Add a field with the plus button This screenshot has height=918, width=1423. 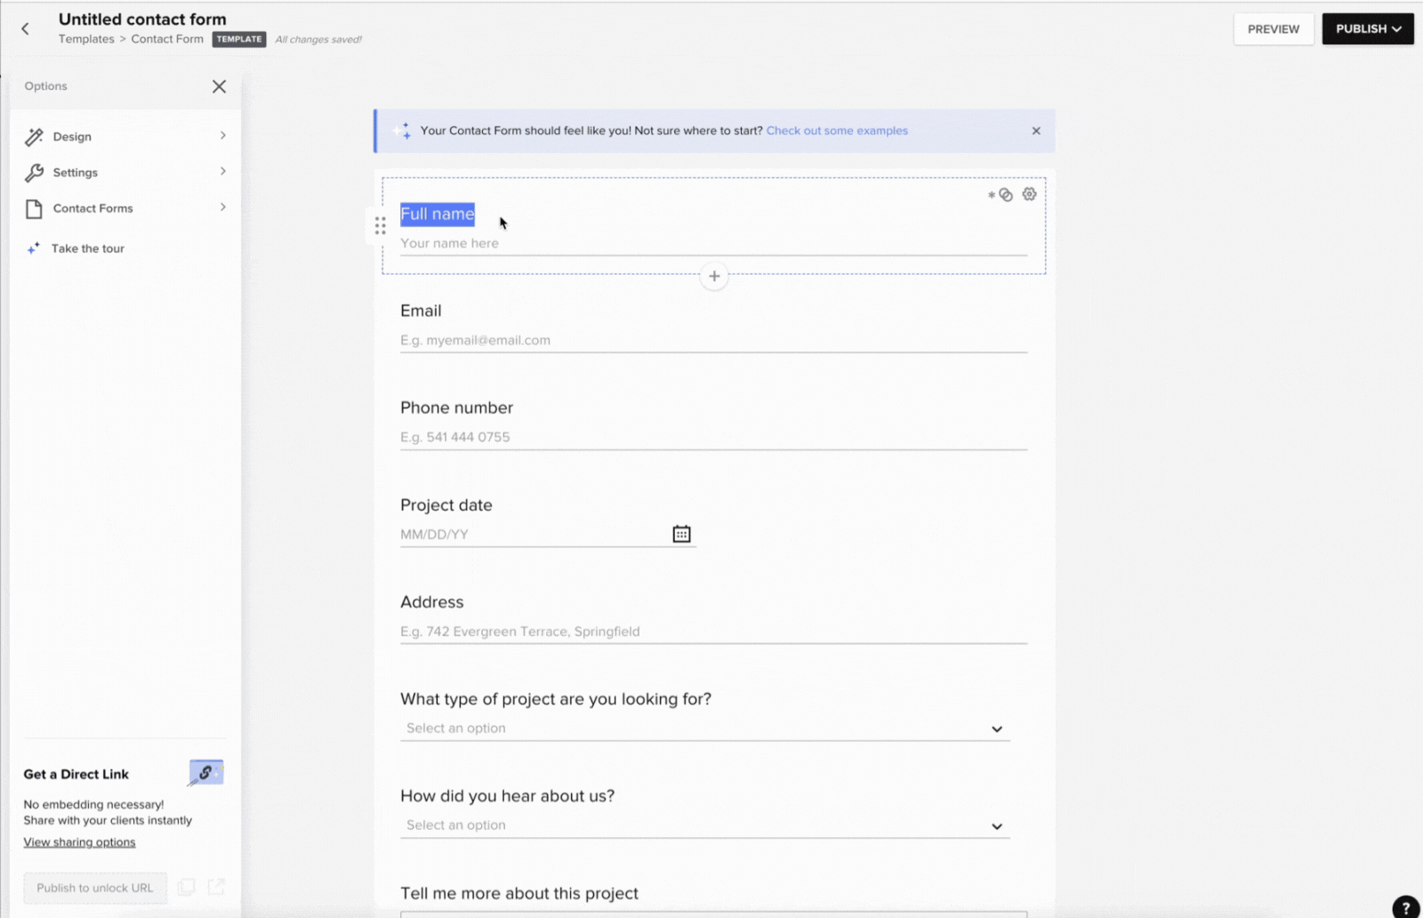coord(714,276)
